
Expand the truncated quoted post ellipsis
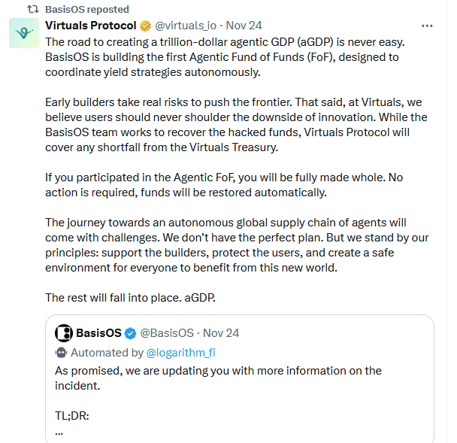pos(59,431)
